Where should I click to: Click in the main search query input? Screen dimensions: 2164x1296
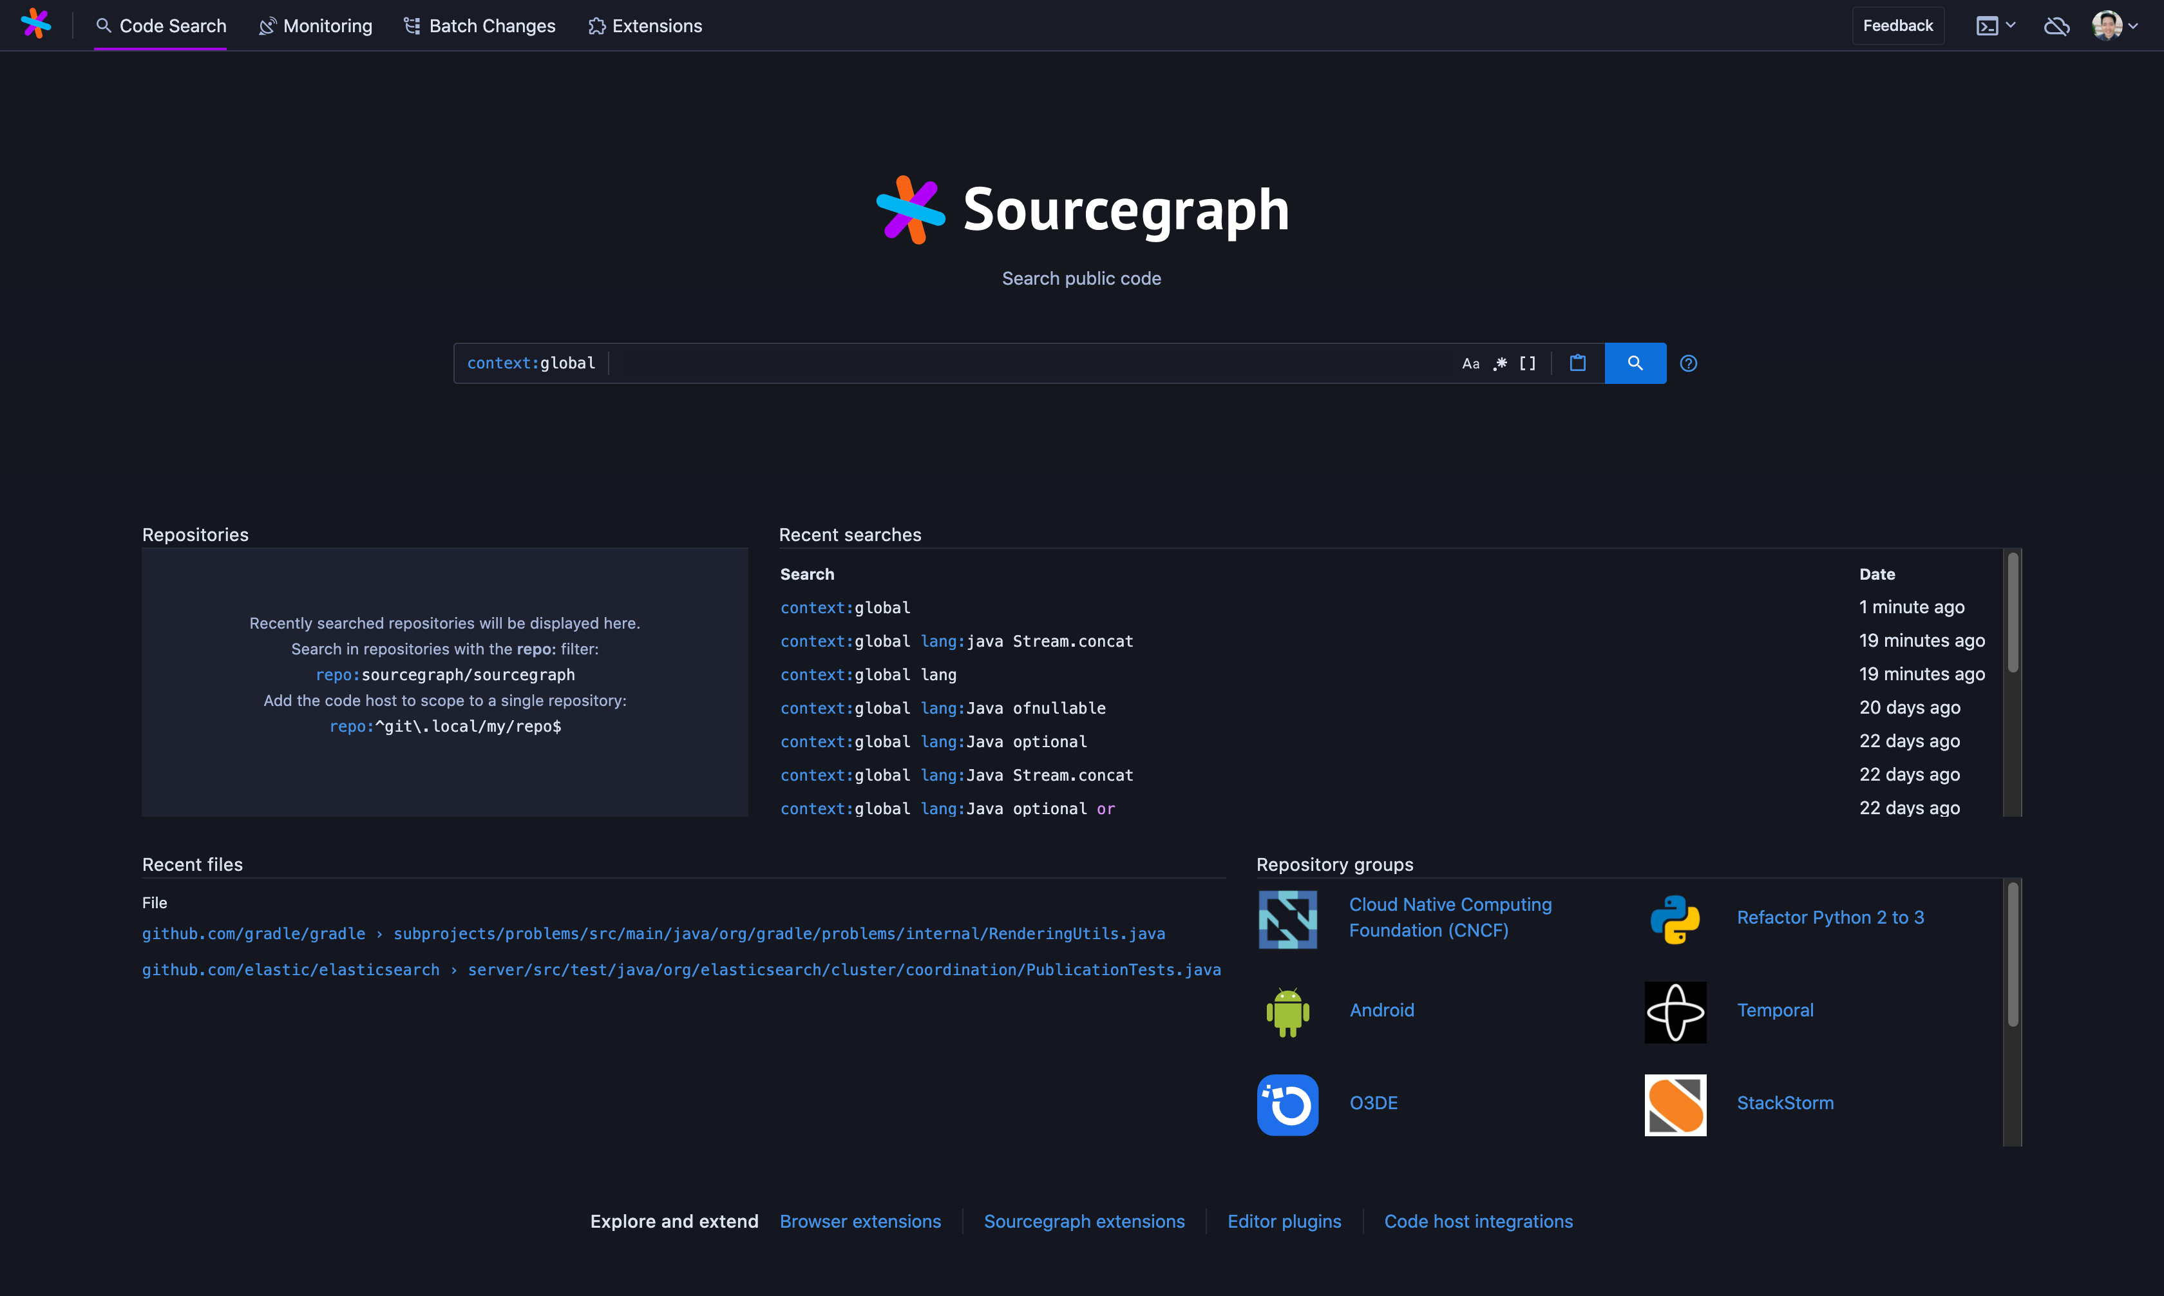(x=1030, y=363)
